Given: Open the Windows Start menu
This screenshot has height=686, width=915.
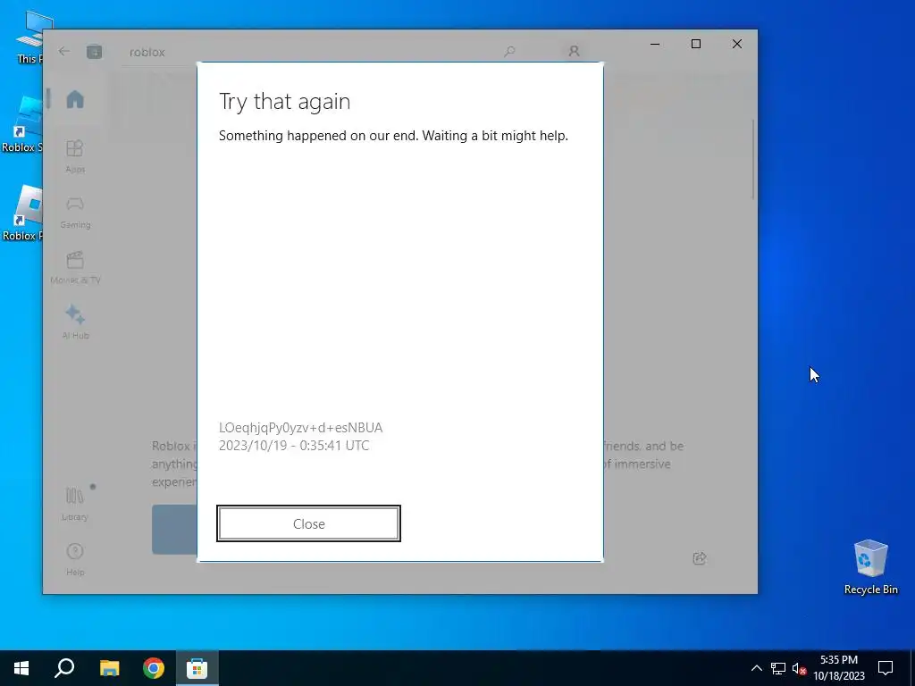Looking at the screenshot, I should pyautogui.click(x=21, y=668).
